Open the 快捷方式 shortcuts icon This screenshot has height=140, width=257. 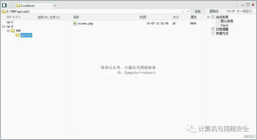click(213, 33)
